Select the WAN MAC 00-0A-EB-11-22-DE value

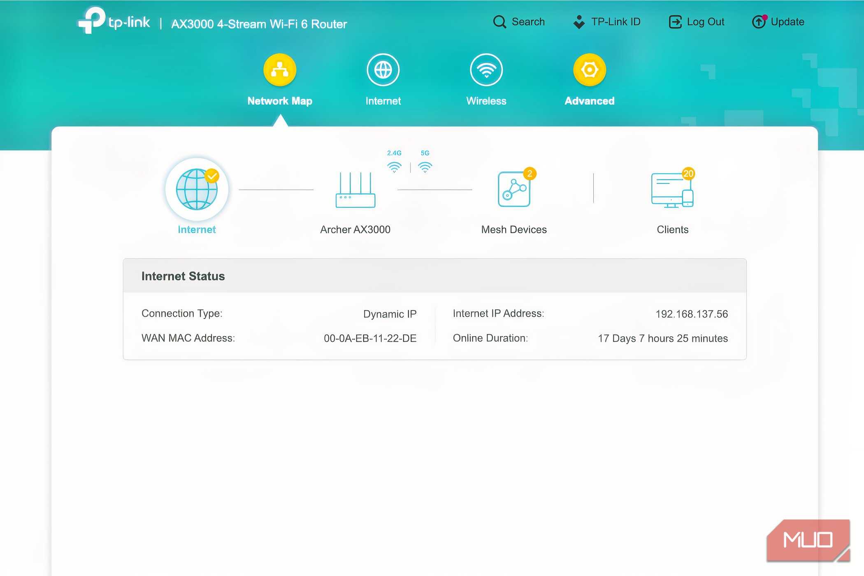tap(370, 338)
